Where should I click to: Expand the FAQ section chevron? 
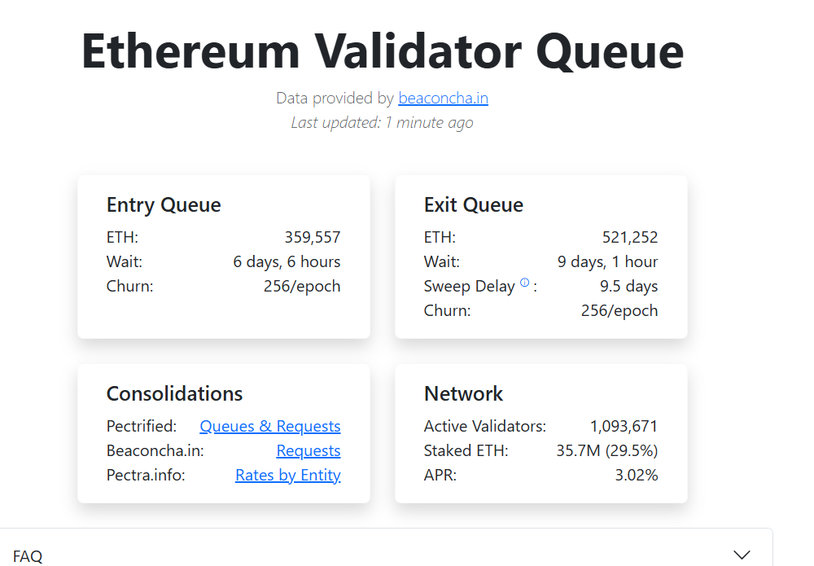pos(742,555)
